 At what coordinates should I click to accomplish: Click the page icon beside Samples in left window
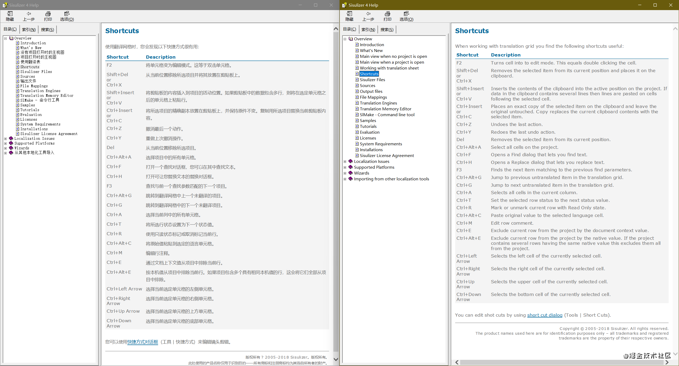pos(18,105)
